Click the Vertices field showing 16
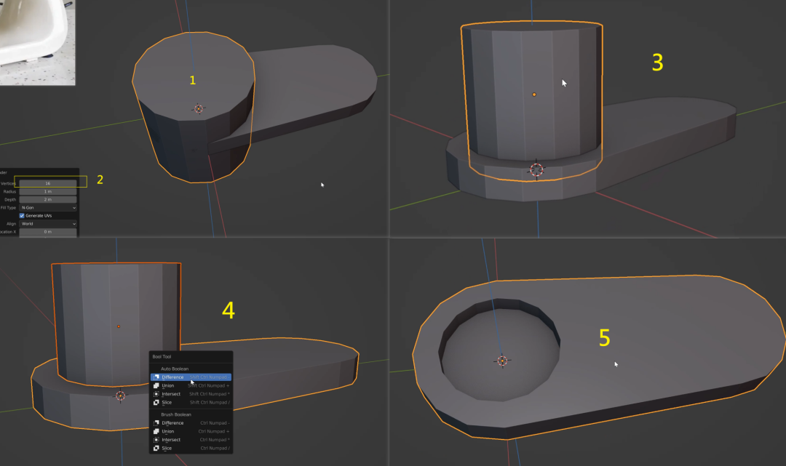The image size is (786, 466). point(47,183)
